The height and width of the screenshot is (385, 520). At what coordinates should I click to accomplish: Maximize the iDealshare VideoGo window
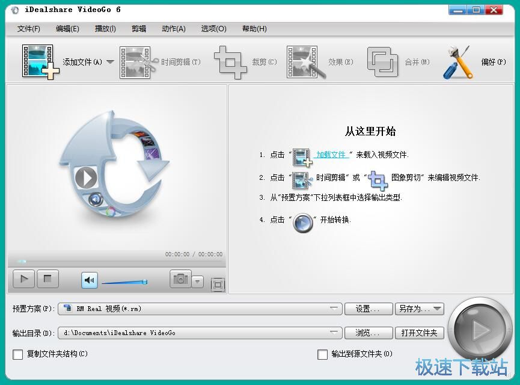[476, 10]
